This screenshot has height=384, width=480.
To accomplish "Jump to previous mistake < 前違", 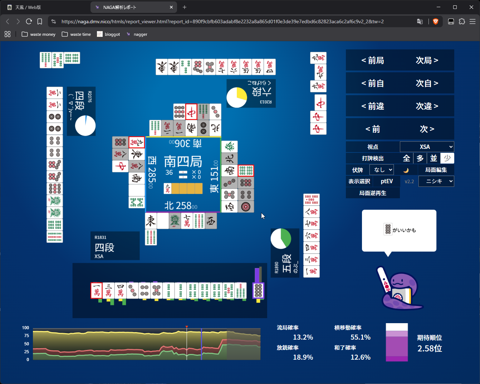I will tap(373, 106).
